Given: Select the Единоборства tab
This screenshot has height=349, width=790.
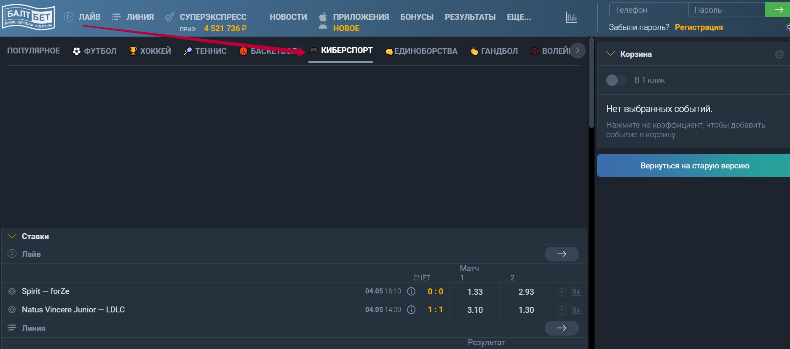Looking at the screenshot, I should [421, 51].
